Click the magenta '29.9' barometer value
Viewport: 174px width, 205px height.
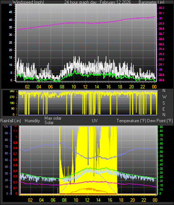pos(161,23)
